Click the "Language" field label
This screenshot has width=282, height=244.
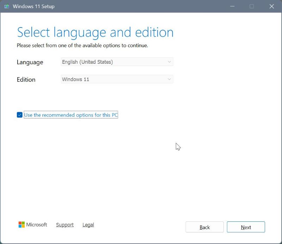click(30, 62)
